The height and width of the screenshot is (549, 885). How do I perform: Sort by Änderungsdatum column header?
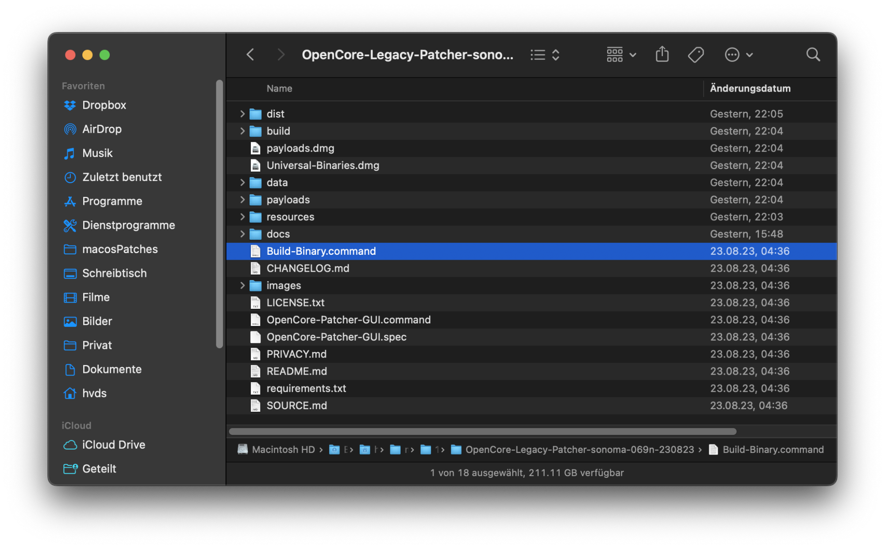[x=750, y=88]
